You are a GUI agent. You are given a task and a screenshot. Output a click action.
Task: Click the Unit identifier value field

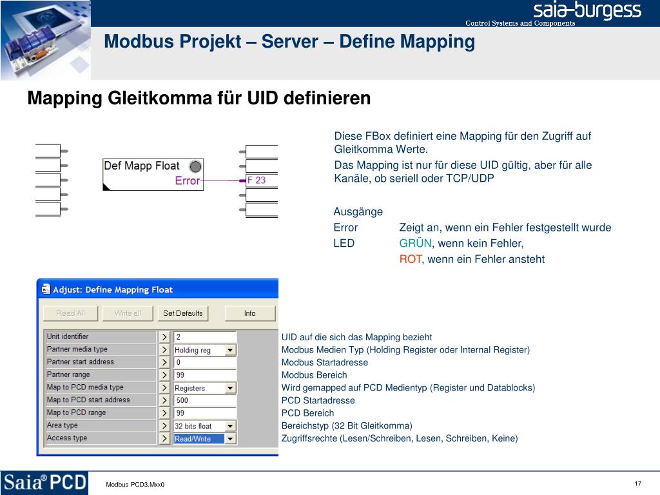point(205,336)
